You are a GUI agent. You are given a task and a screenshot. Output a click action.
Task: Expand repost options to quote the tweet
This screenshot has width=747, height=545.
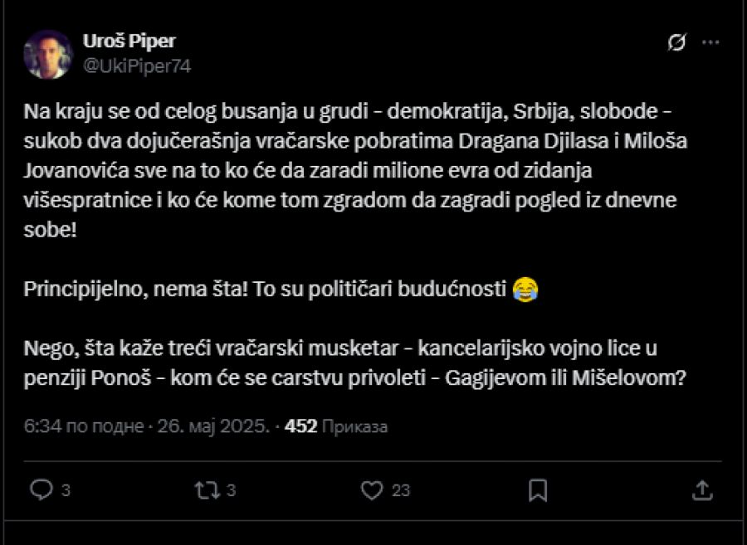click(x=207, y=490)
